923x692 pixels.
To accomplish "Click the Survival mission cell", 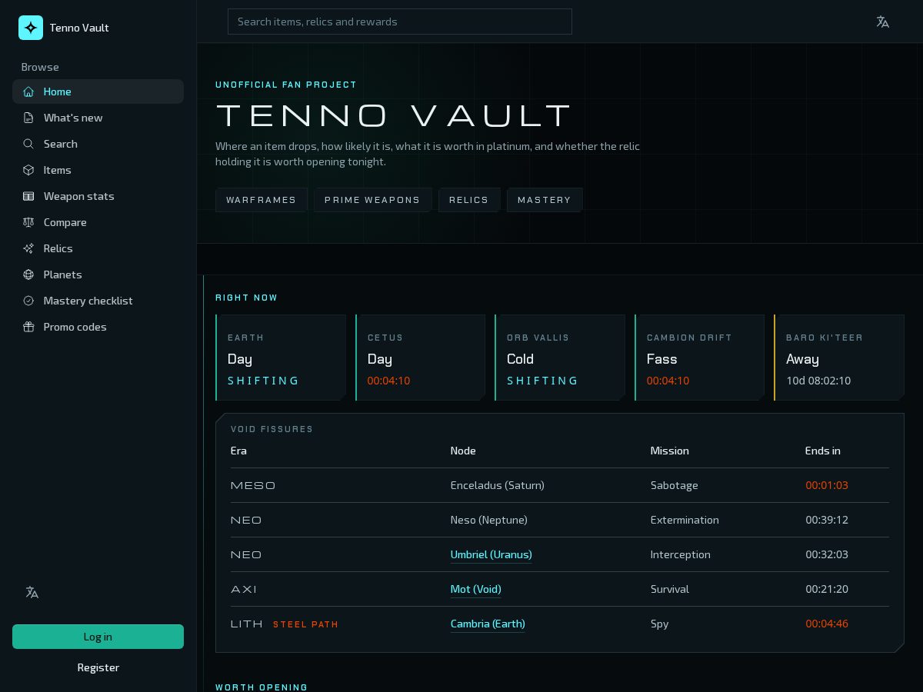I will point(670,589).
